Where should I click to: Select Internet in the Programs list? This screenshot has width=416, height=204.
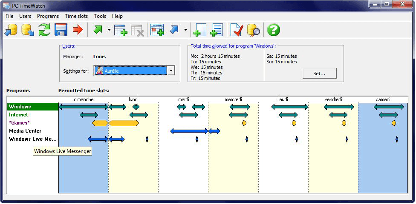(18, 115)
